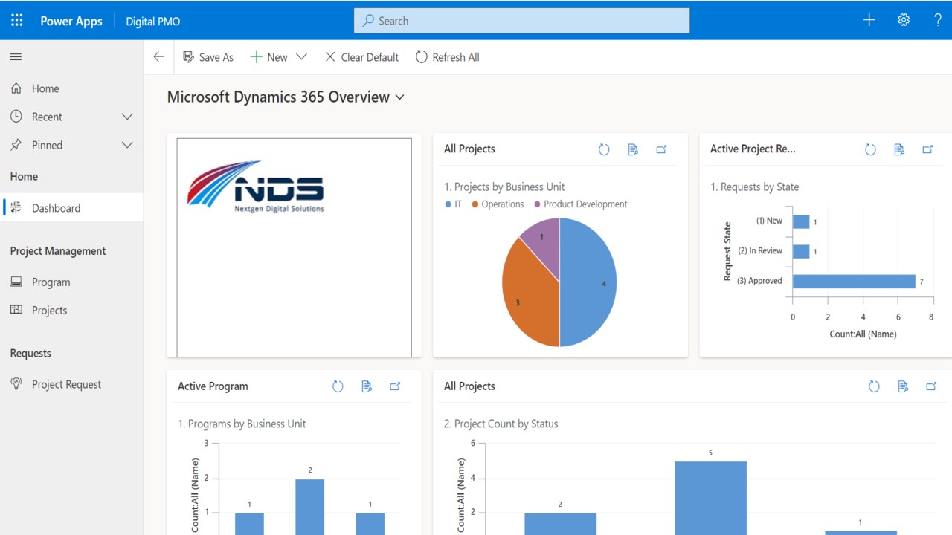Screen dimensions: 952x535
Task: Click the status bar with value 5
Action: click(710, 498)
